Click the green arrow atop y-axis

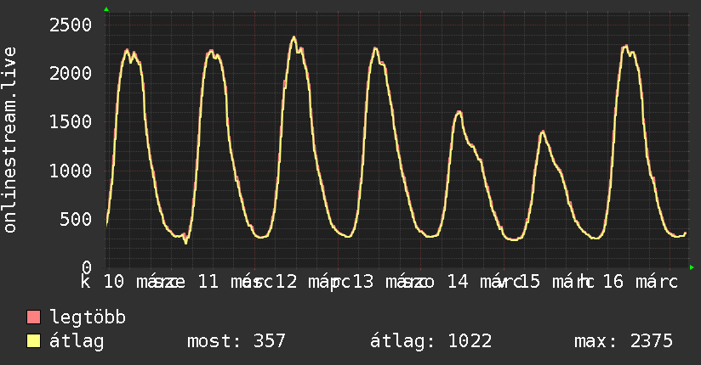(x=106, y=9)
